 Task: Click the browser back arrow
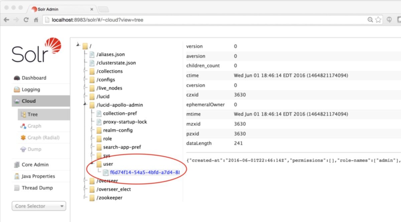(x=7, y=20)
